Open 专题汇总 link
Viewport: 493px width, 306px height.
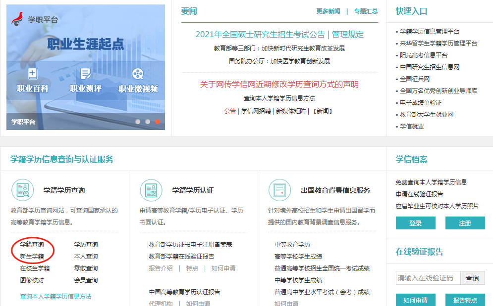[x=366, y=11]
